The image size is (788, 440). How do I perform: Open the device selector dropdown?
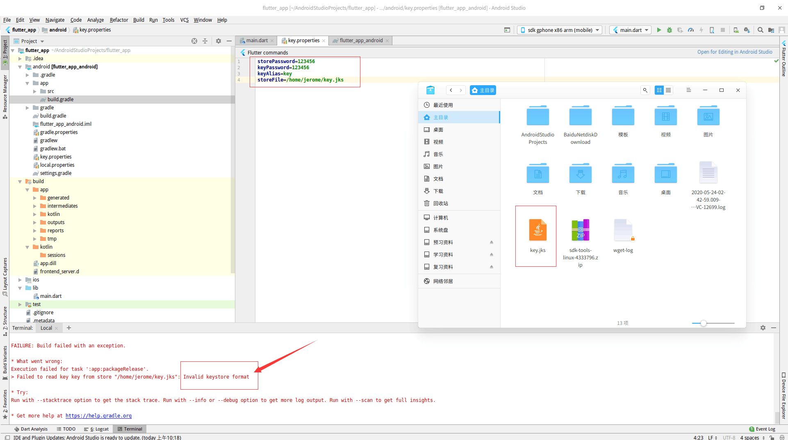click(x=560, y=30)
